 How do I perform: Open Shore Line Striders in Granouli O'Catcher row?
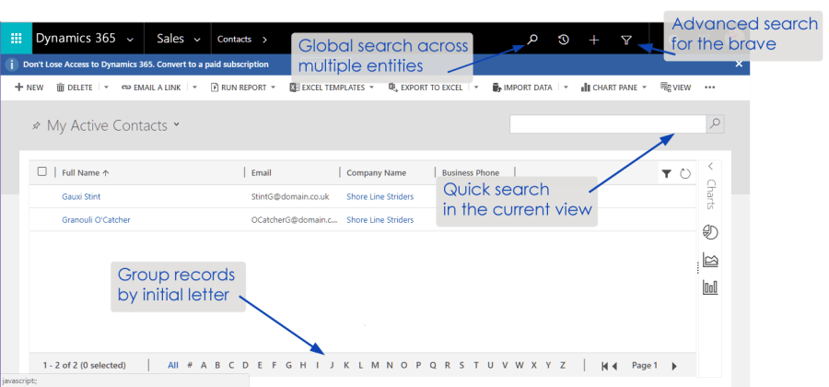[380, 220]
